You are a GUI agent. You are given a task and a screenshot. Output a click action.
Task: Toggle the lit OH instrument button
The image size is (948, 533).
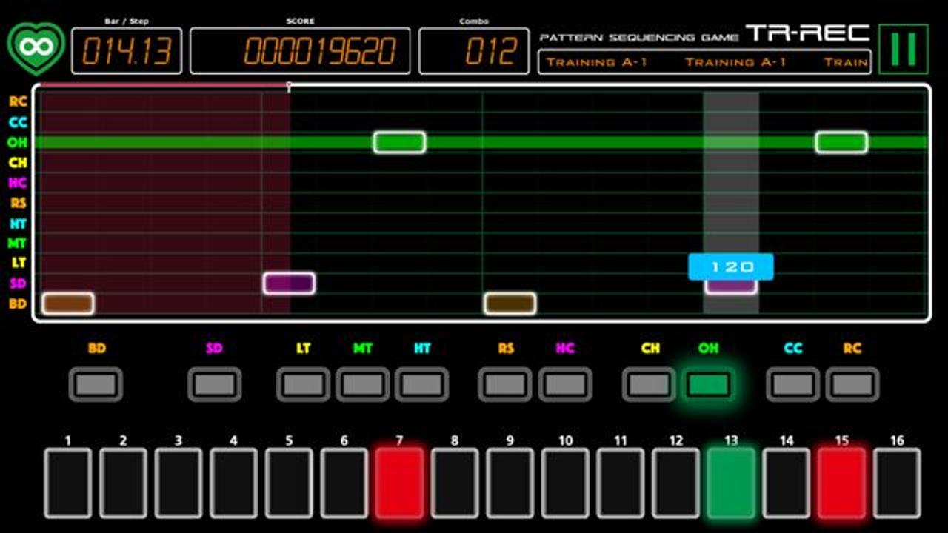(x=709, y=385)
